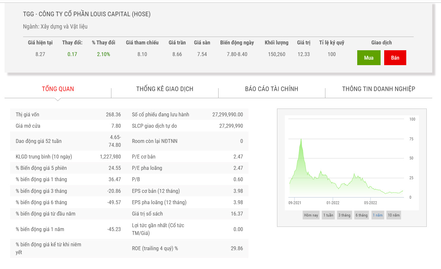Click the TGG company name heading
The width and height of the screenshot is (441, 269).
click(87, 14)
